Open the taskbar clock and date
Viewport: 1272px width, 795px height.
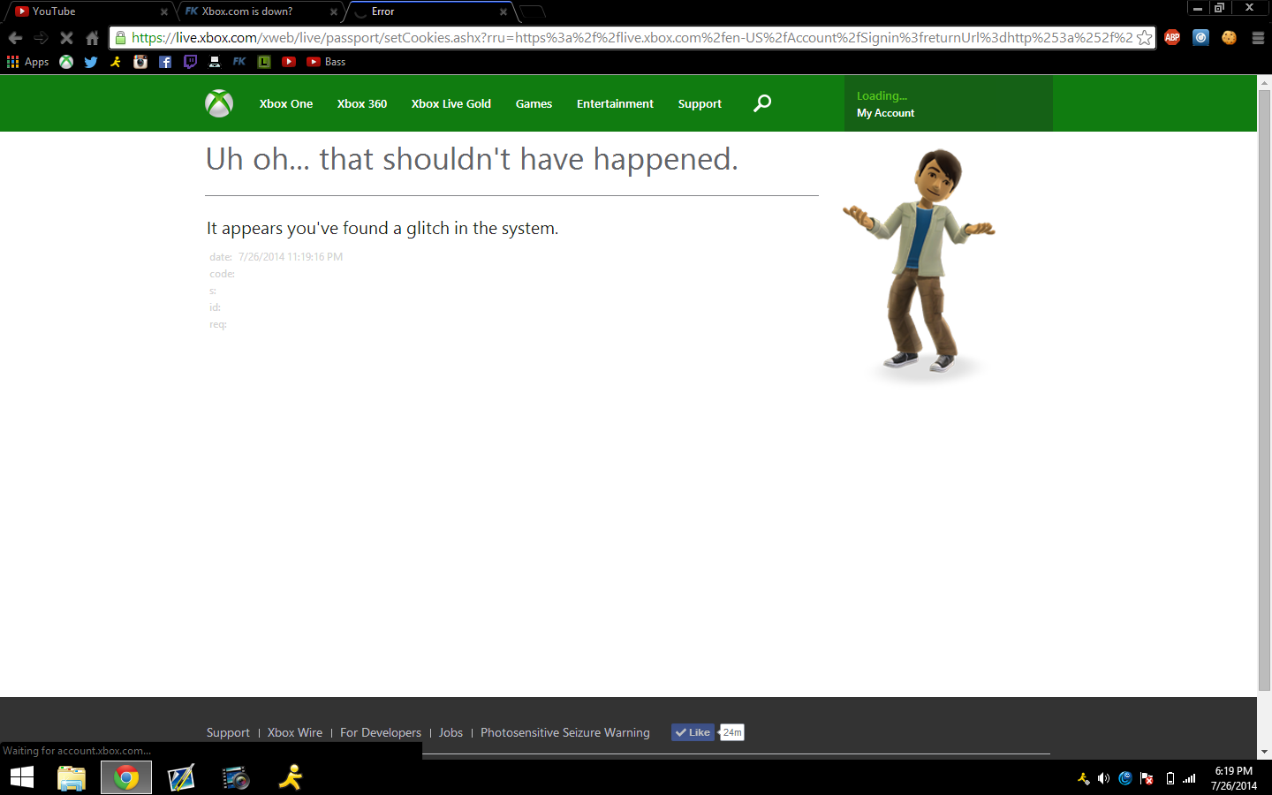pyautogui.click(x=1233, y=778)
